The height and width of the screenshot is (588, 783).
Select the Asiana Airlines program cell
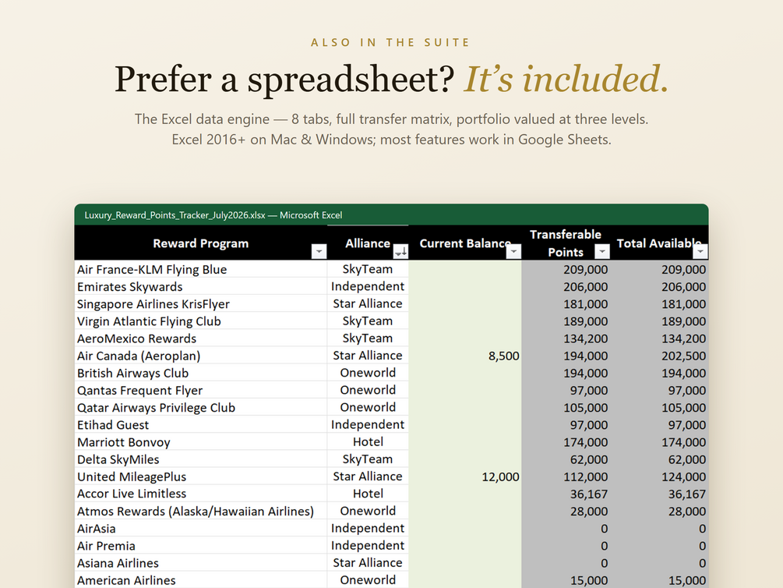pyautogui.click(x=201, y=563)
